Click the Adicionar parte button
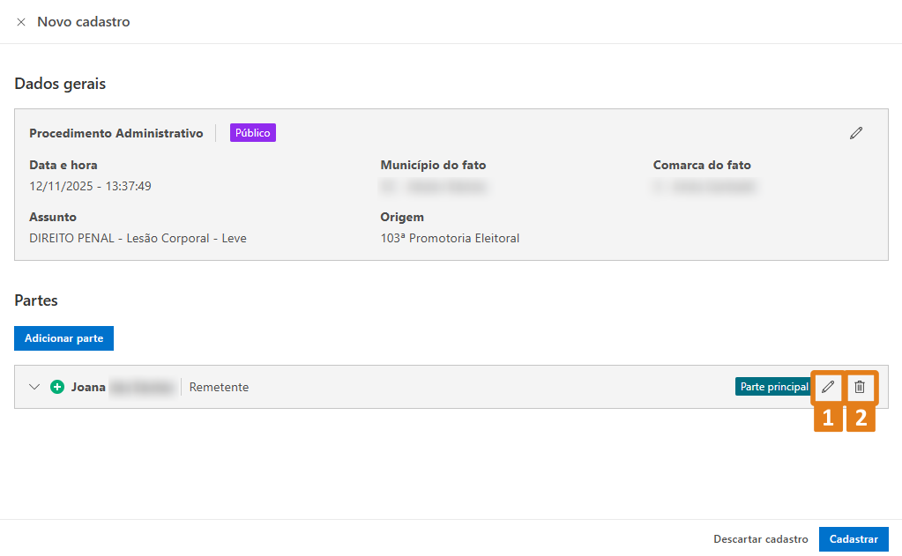 pyautogui.click(x=63, y=338)
